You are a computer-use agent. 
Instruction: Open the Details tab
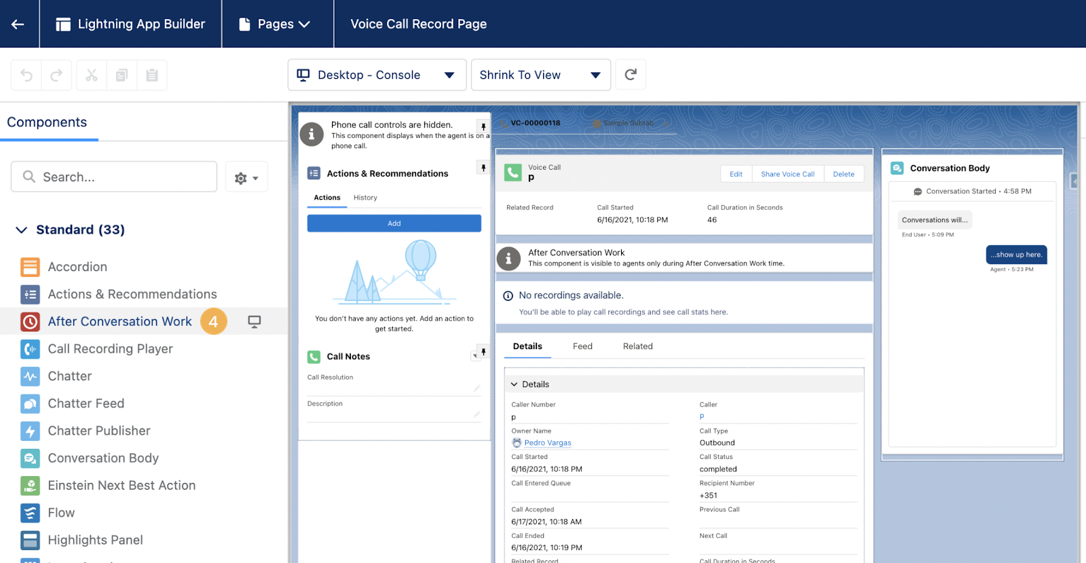tap(527, 346)
